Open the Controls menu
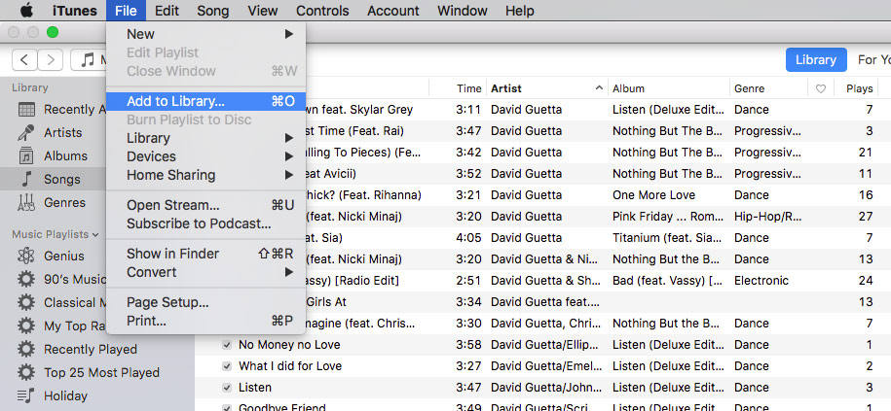Screen dimensions: 891x411 point(322,11)
